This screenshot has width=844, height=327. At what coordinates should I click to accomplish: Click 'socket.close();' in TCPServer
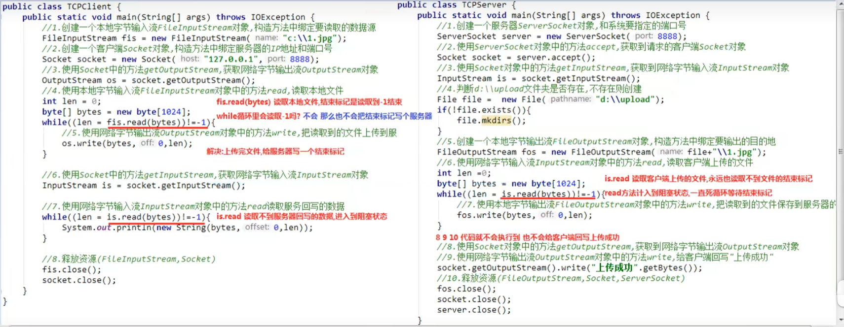474,299
